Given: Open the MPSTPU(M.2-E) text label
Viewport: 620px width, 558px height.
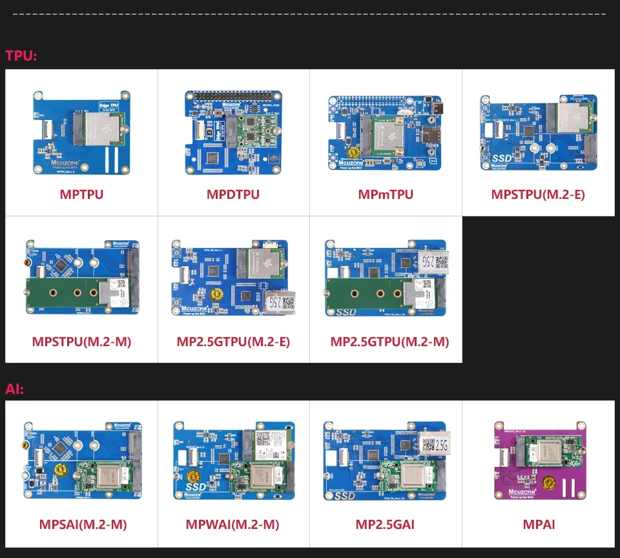Looking at the screenshot, I should pos(538,194).
